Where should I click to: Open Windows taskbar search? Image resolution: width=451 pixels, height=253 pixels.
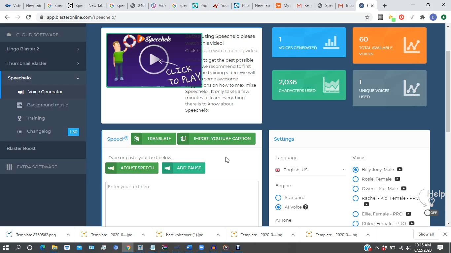[x=18, y=247]
